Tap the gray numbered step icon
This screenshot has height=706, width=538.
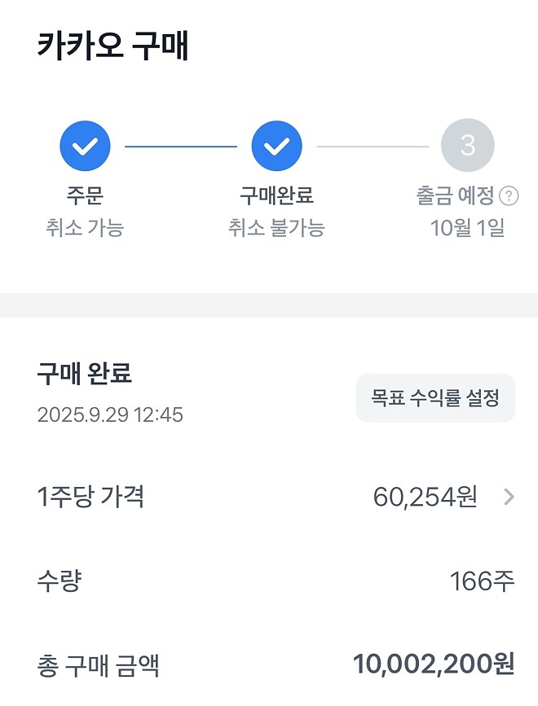469,145
